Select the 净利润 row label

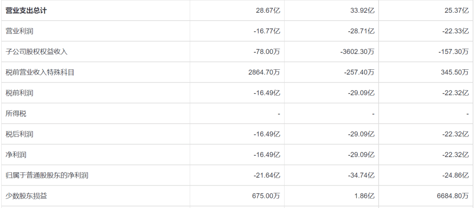16,155
